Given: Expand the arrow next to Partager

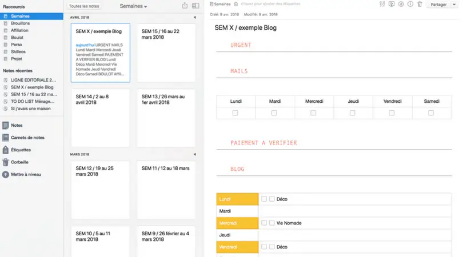Looking at the screenshot, I should point(454,5).
